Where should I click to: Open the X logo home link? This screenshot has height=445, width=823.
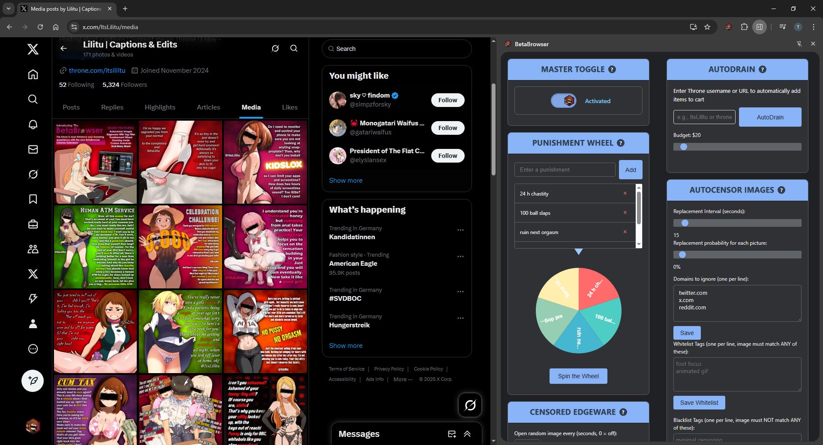pos(33,49)
